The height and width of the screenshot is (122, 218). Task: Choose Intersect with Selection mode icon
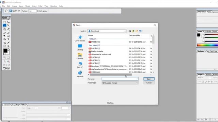(19, 11)
